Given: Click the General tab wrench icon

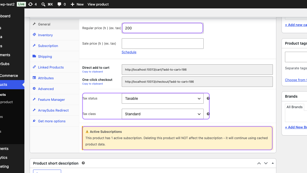Looking at the screenshot, I should [34, 24].
